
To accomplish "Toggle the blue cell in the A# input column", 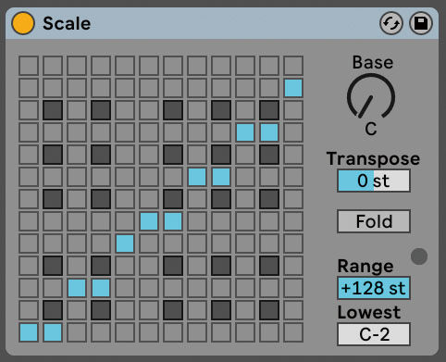I will (x=269, y=132).
